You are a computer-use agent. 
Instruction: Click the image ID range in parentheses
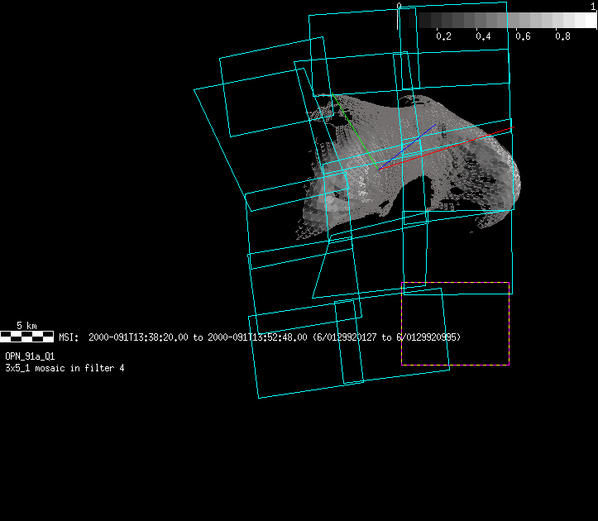(386, 337)
